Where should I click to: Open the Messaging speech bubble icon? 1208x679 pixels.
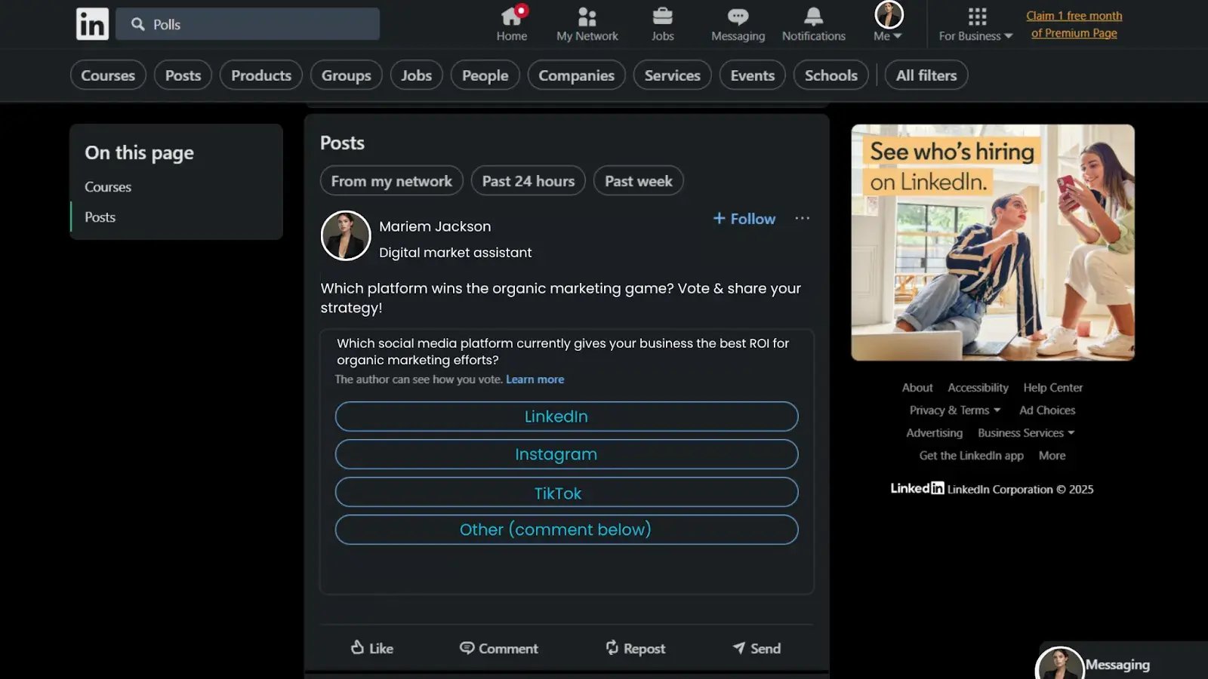(738, 17)
